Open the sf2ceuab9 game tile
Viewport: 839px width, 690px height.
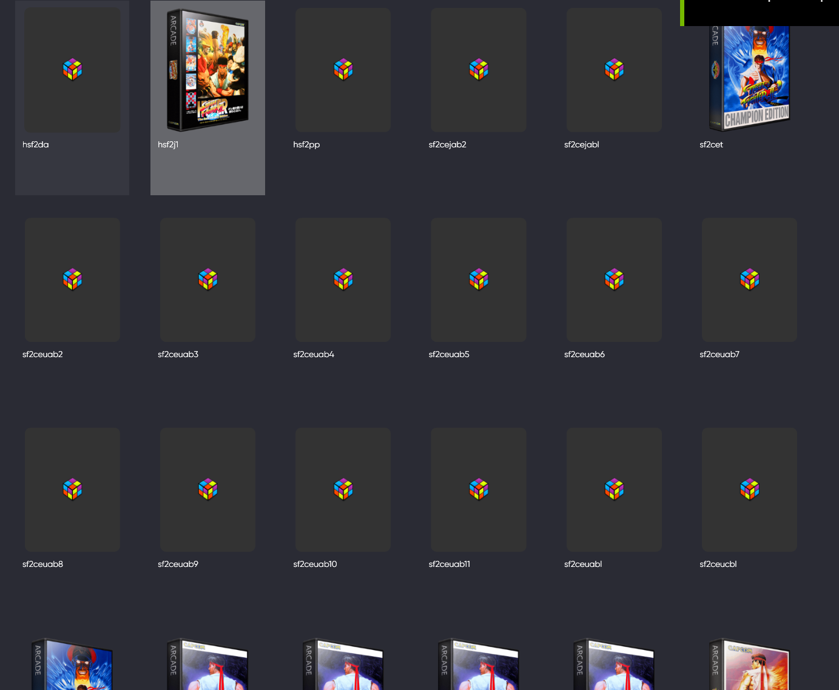(x=207, y=490)
